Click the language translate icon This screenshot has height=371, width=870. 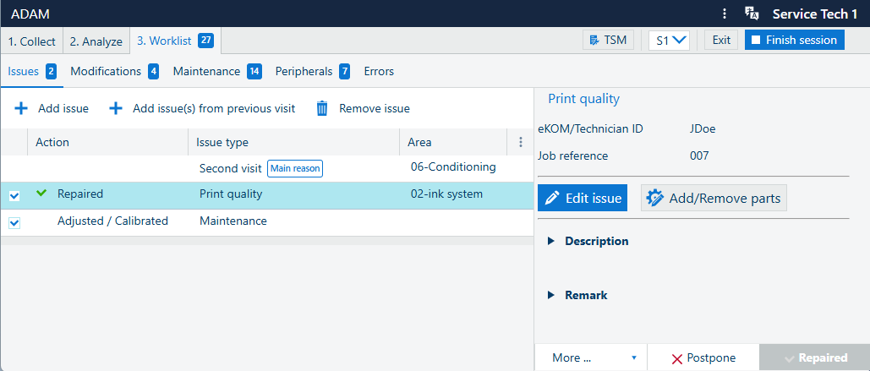click(751, 14)
